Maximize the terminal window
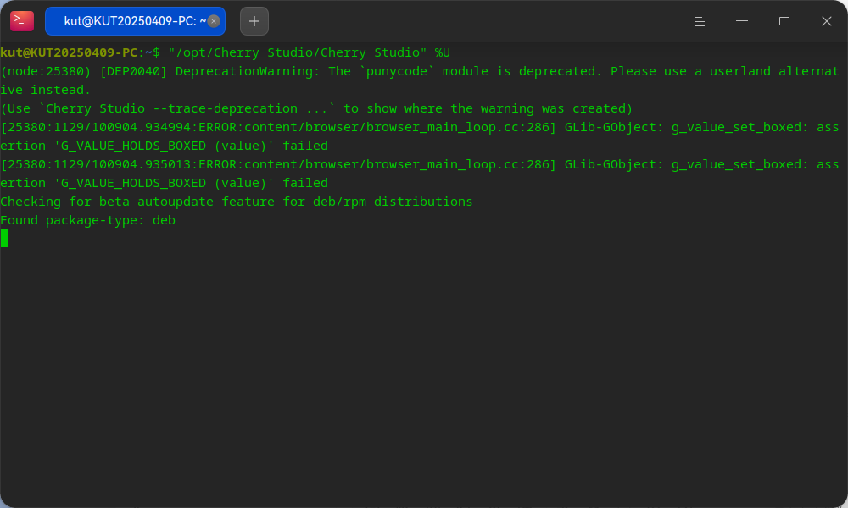848x508 pixels. click(x=784, y=21)
